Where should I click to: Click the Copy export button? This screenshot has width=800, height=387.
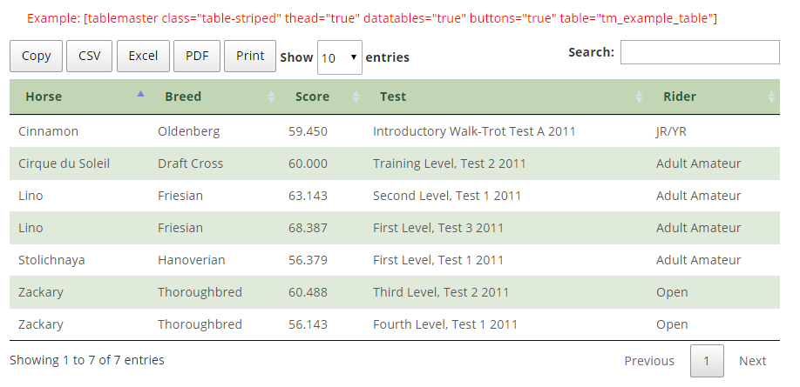[x=37, y=56]
